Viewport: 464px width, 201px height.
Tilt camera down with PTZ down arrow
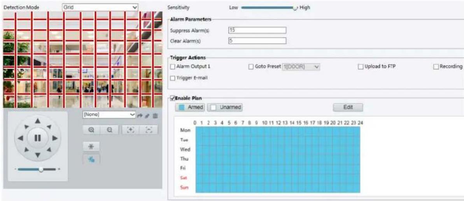37,155
